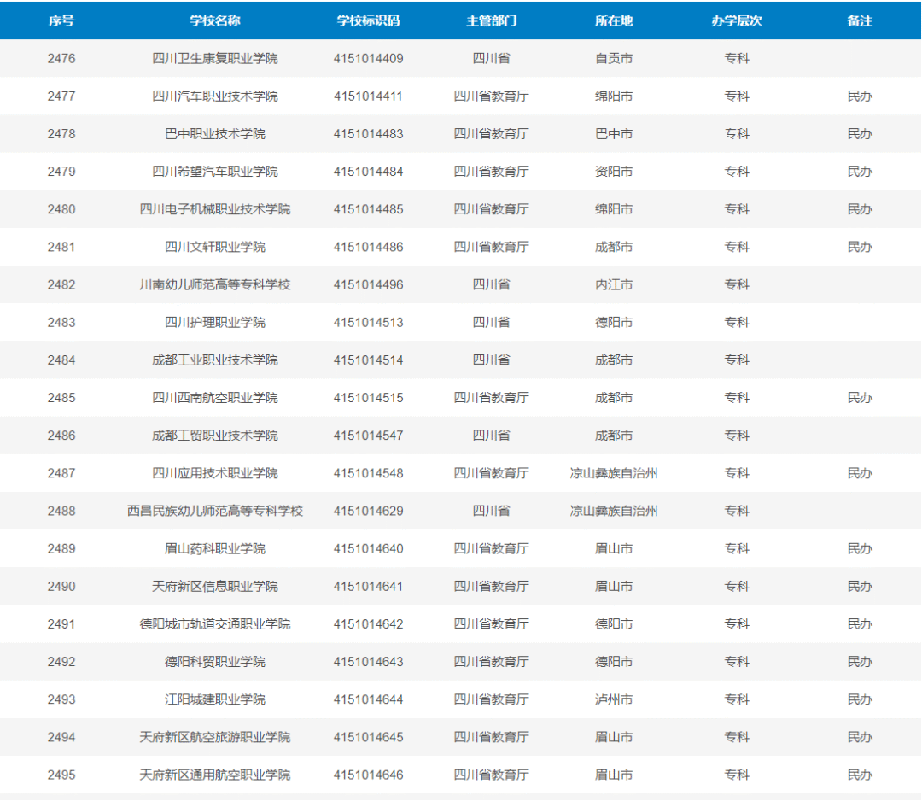Click the code 4151014547
The width and height of the screenshot is (922, 801).
pyautogui.click(x=368, y=436)
